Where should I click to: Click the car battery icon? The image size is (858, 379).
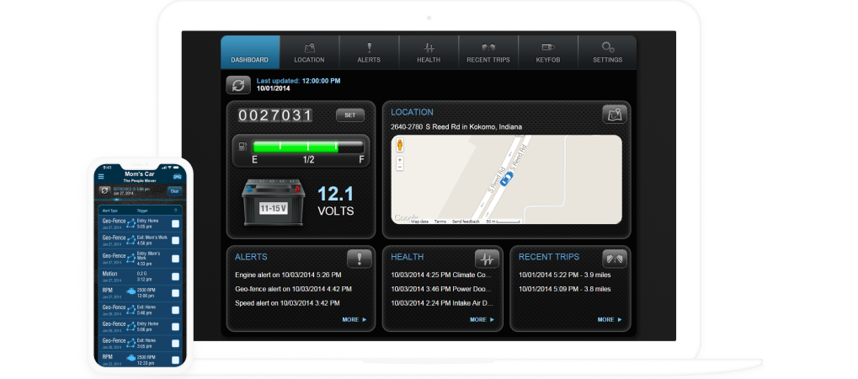pos(267,202)
